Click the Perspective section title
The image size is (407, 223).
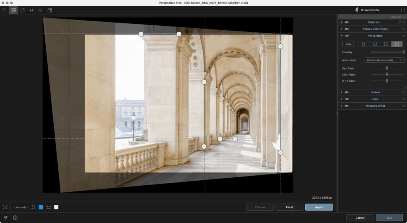tap(375, 36)
